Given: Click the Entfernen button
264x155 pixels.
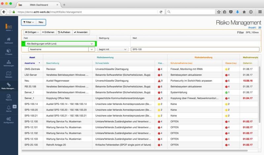Looking at the screenshot, I should pos(48,32).
